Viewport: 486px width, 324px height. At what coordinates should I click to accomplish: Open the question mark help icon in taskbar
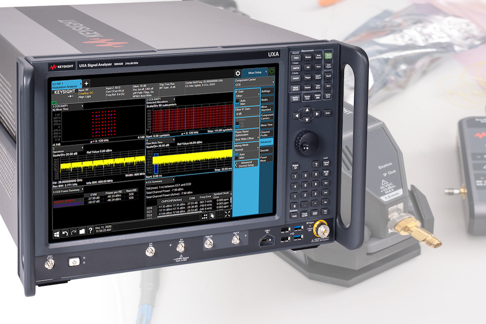90,232
